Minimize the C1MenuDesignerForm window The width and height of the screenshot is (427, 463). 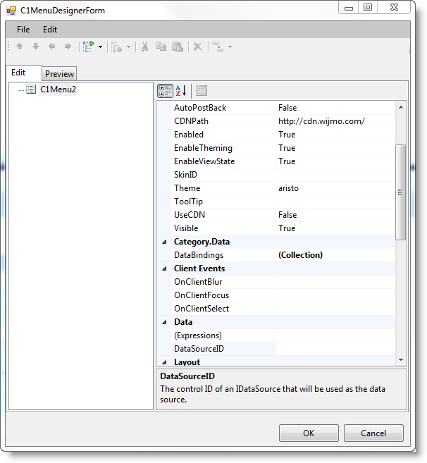349,7
